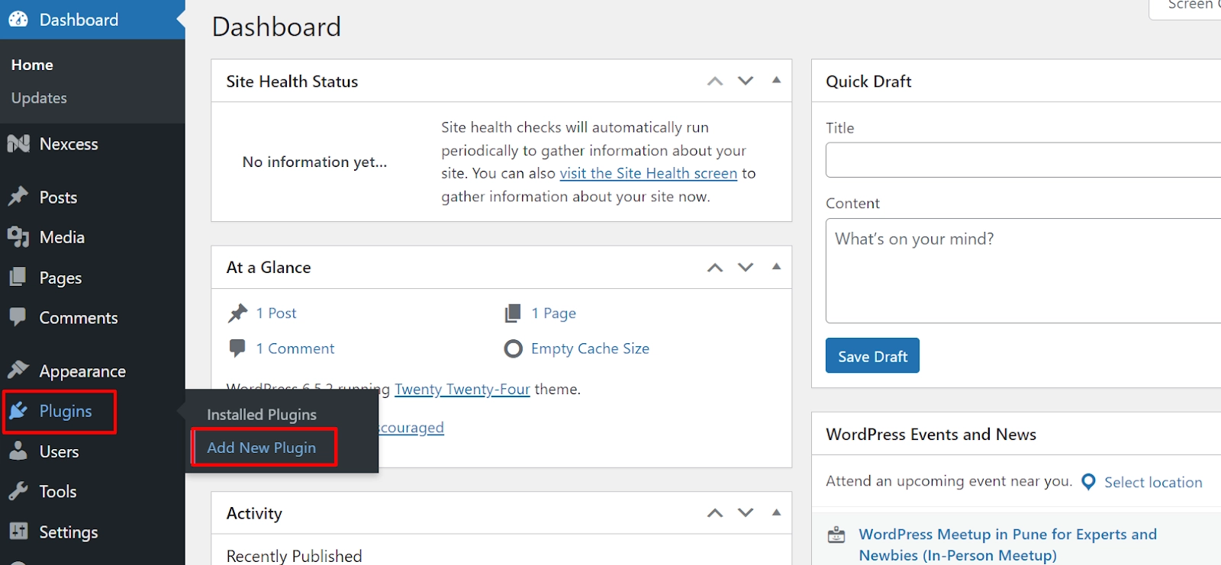1221x565 pixels.
Task: Open the 1 Comment link
Action: (x=295, y=348)
